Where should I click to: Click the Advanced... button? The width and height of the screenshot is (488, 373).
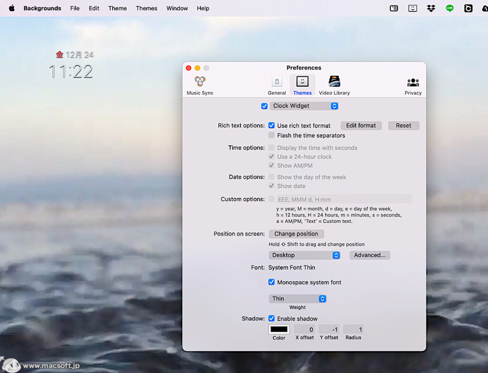370,255
